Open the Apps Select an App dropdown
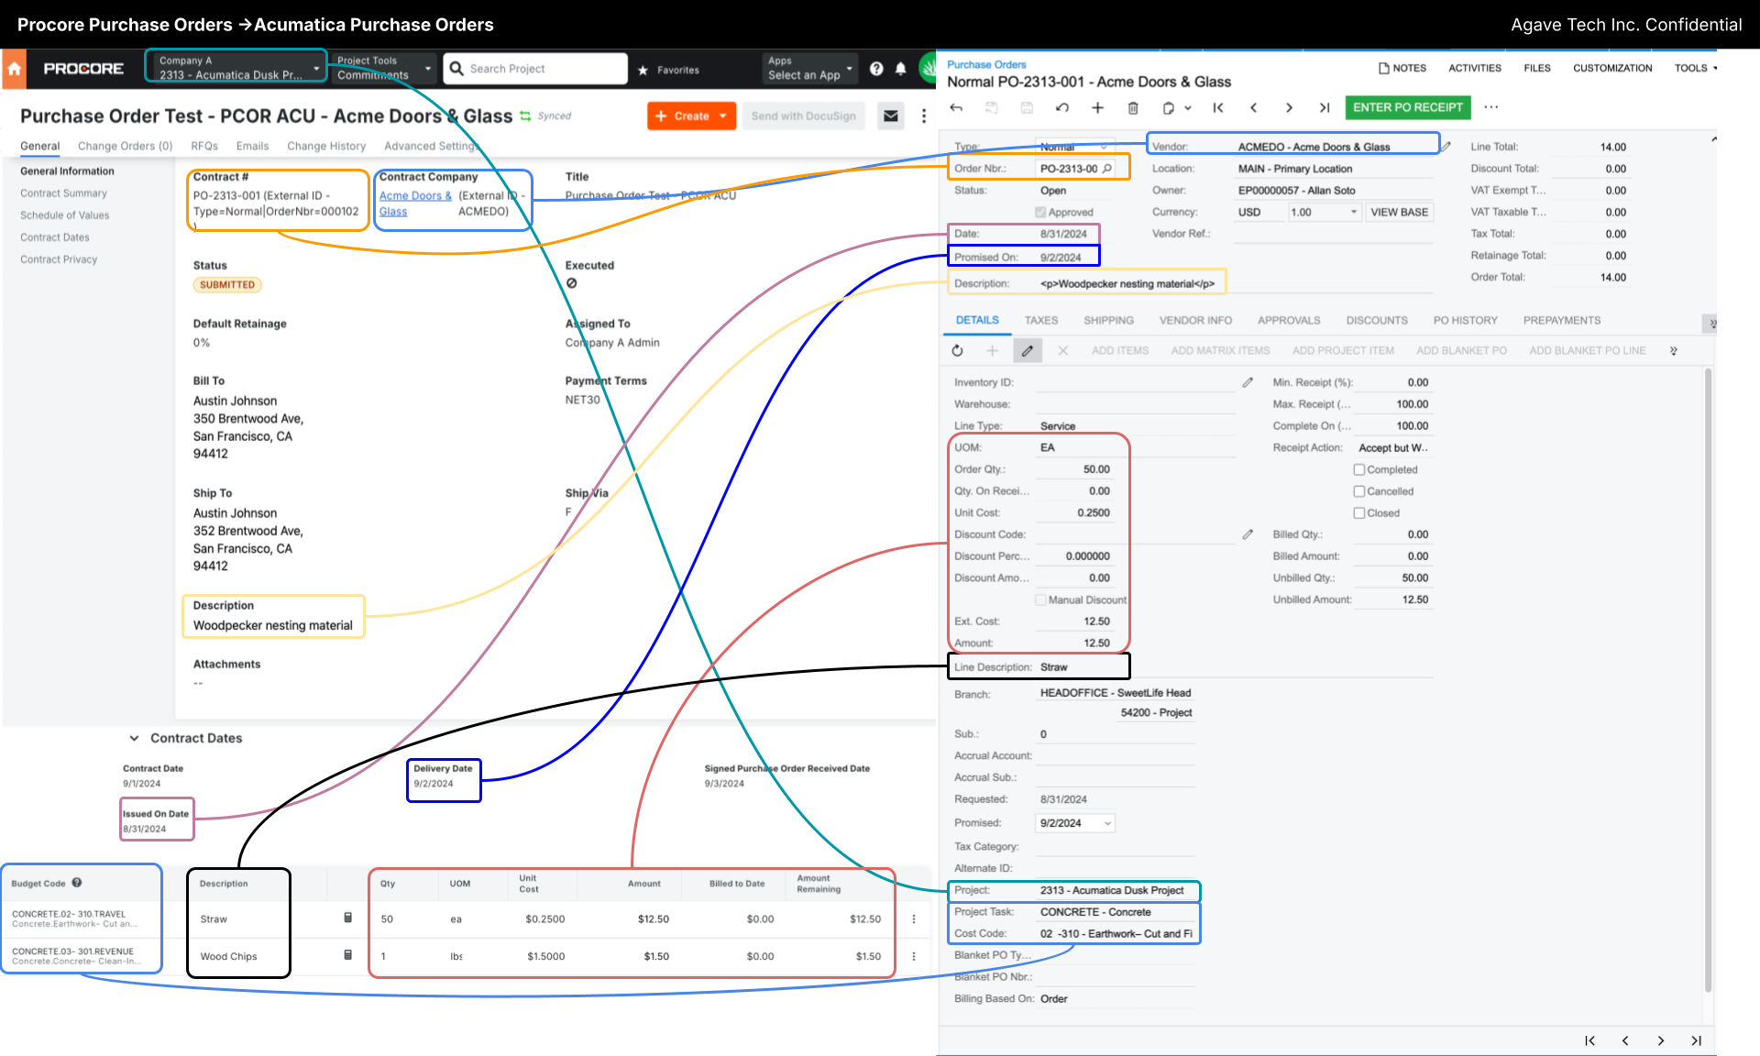The width and height of the screenshot is (1760, 1056). (809, 68)
